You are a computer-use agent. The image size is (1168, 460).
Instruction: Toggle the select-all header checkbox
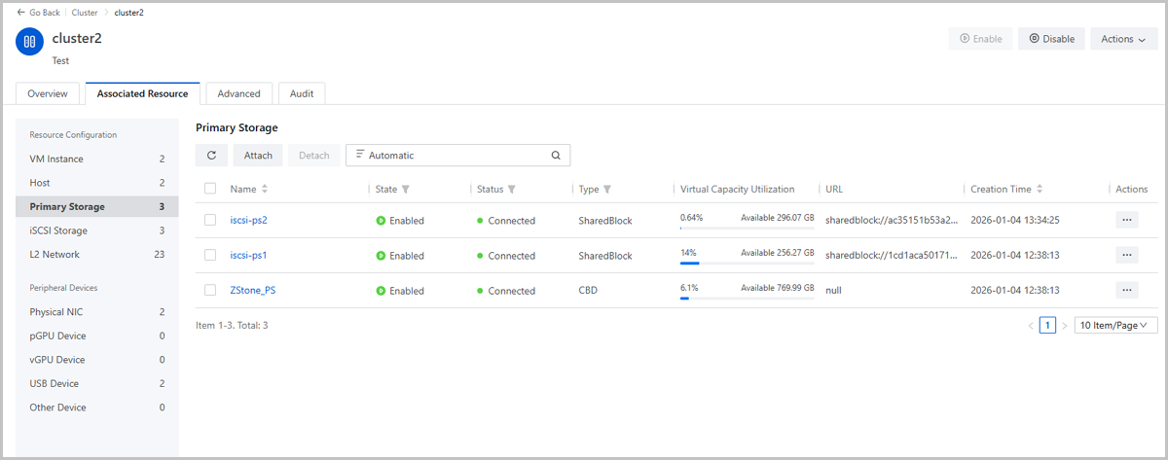pyautogui.click(x=210, y=190)
